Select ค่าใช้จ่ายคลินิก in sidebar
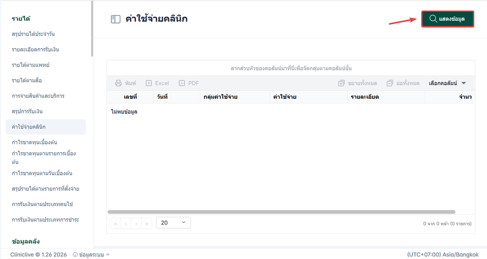The width and height of the screenshot is (487, 259). [46, 127]
